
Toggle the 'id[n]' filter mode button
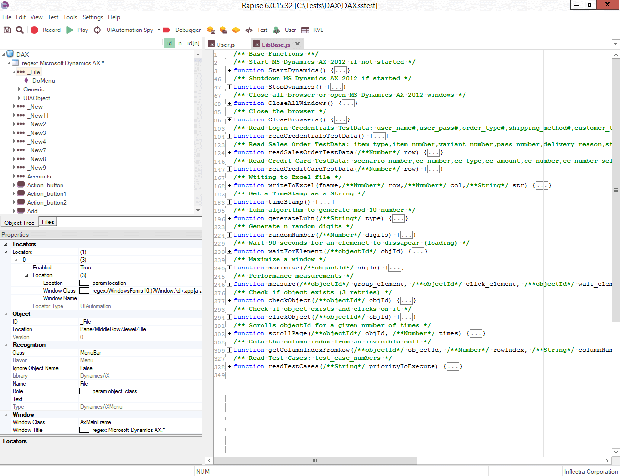click(193, 43)
